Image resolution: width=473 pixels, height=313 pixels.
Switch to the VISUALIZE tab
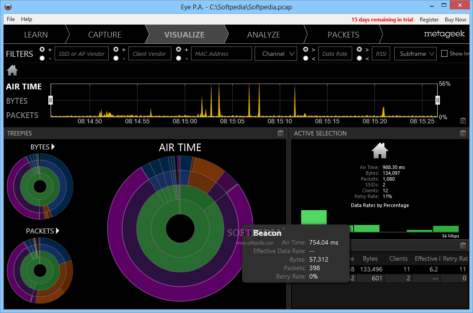click(x=184, y=35)
